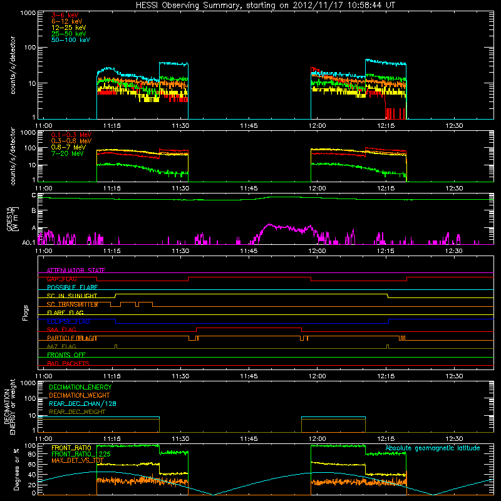Click the GOES magenta peak near 11:50
501x501 pixels.
pos(269,225)
